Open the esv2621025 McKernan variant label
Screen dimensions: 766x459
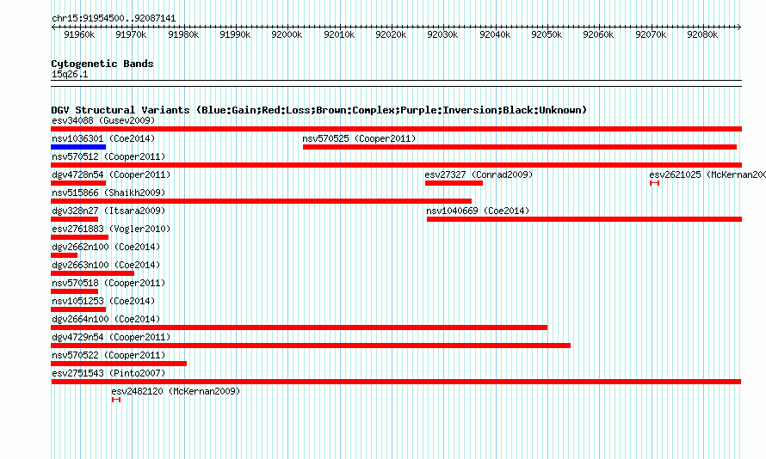coord(707,174)
